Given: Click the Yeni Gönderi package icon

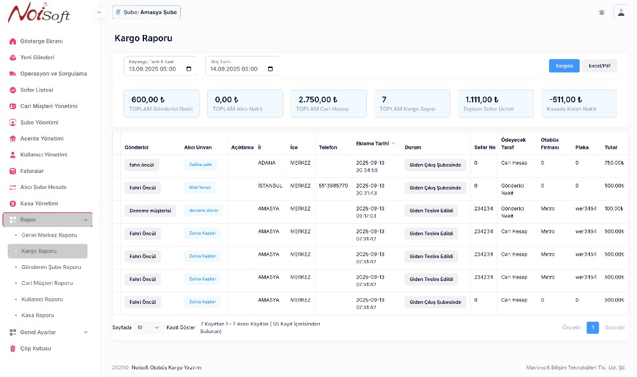Looking at the screenshot, I should [13, 57].
